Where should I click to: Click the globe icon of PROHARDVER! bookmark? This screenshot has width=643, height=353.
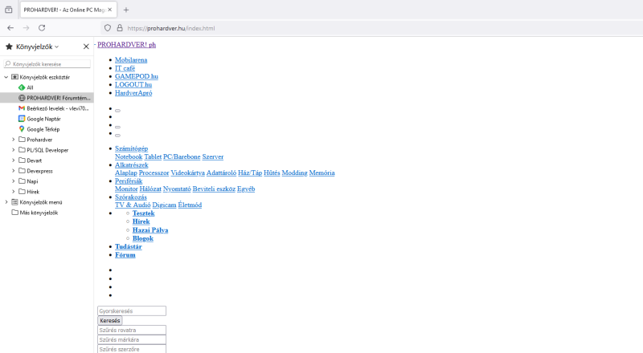click(22, 98)
